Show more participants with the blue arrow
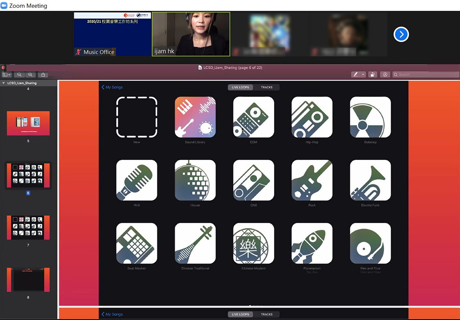The width and height of the screenshot is (460, 320). point(401,34)
